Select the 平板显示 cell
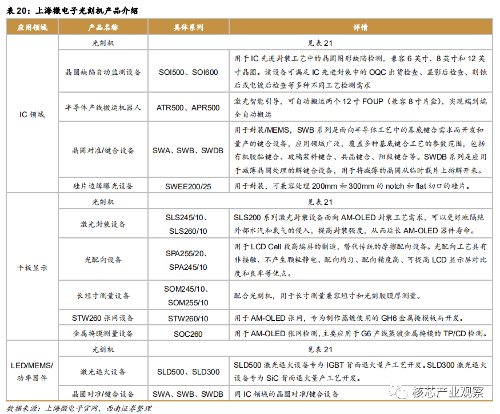 (32, 268)
